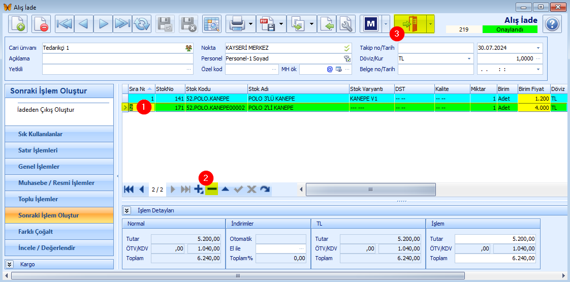This screenshot has width=570, height=282.
Task: Click the Cari ünvanı lookup people icon
Action: click(188, 48)
